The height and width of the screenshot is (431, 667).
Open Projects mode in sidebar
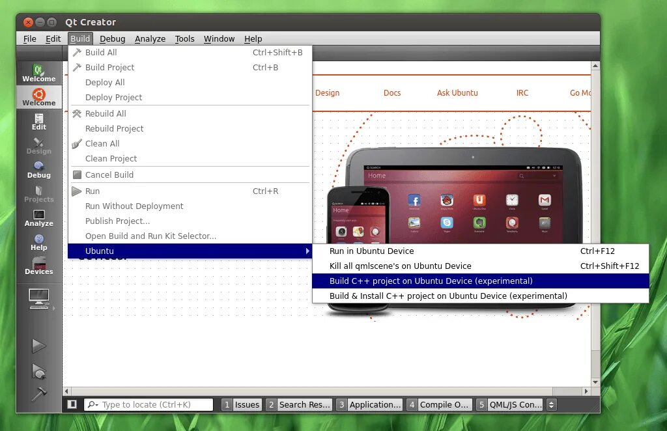pyautogui.click(x=38, y=194)
